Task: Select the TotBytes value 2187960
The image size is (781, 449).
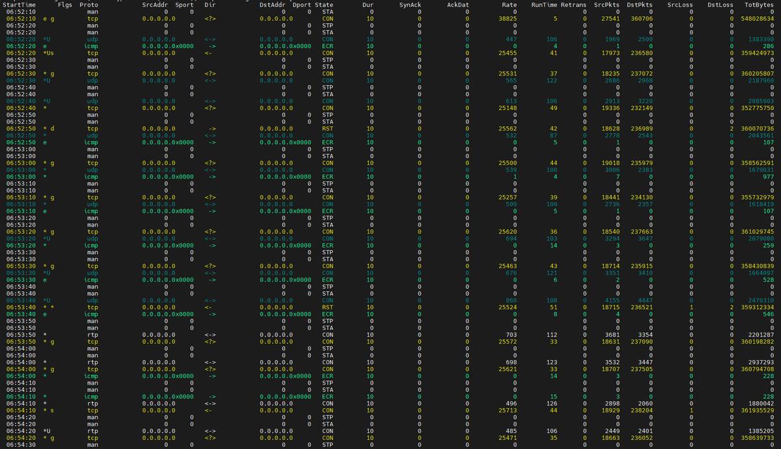Action: (761, 81)
